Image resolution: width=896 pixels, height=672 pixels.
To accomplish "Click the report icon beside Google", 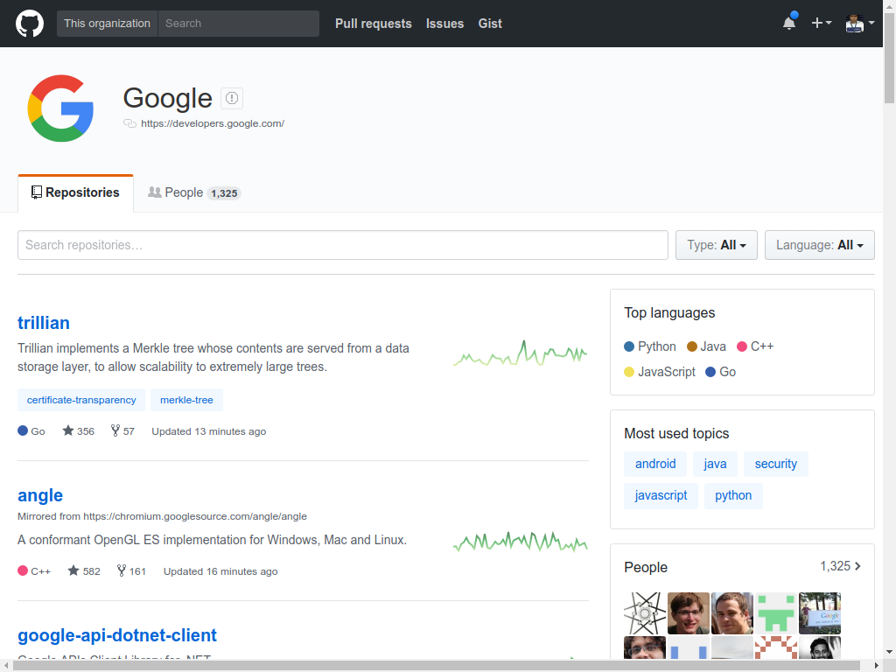I will click(x=231, y=98).
